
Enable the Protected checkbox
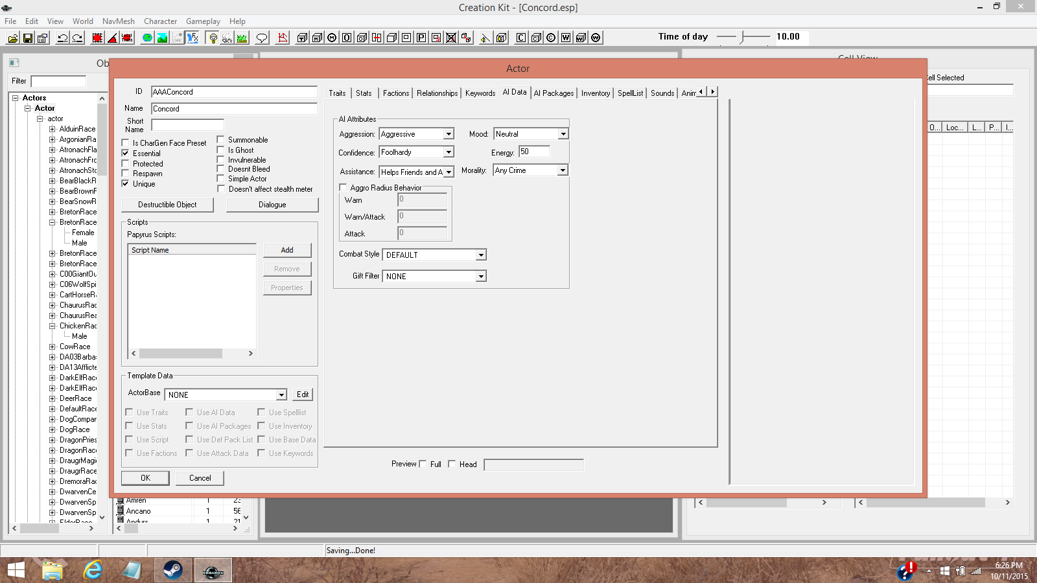126,164
